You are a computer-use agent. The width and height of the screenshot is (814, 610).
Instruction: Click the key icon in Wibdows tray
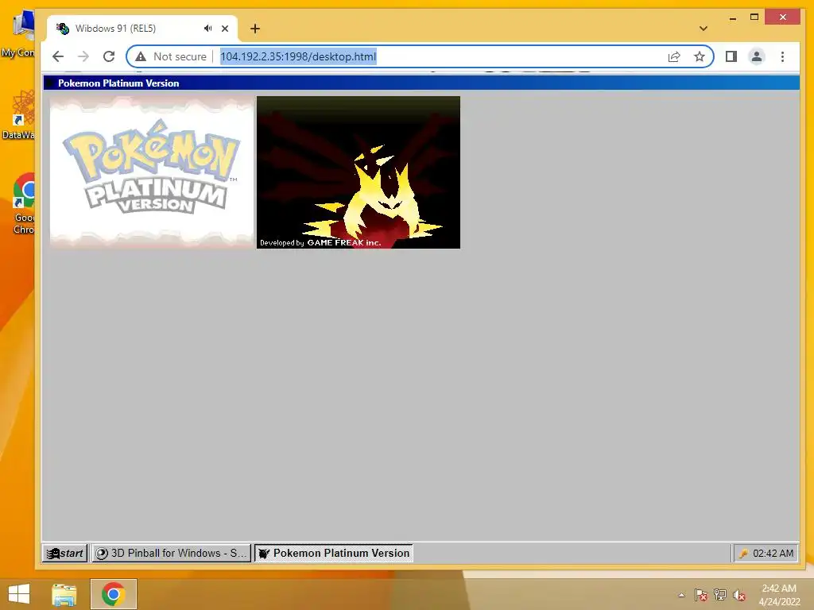coord(744,554)
